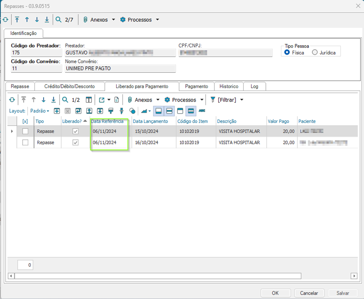
Task: Select the Jurídica person type
Action: click(x=315, y=52)
